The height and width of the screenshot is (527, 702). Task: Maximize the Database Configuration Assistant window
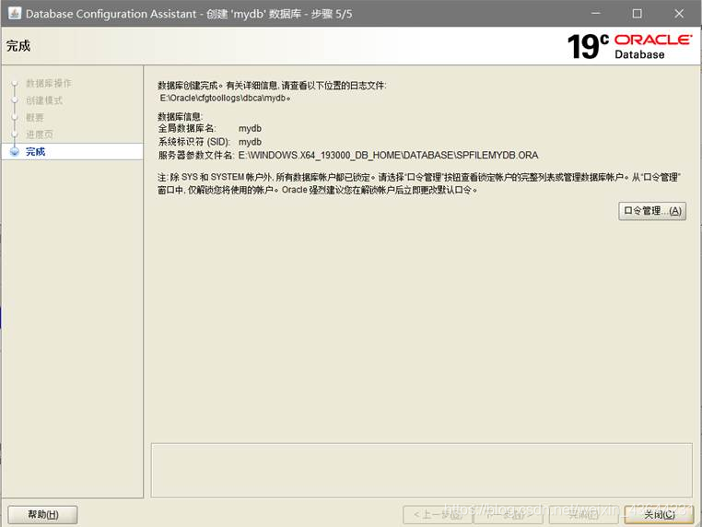click(x=638, y=14)
